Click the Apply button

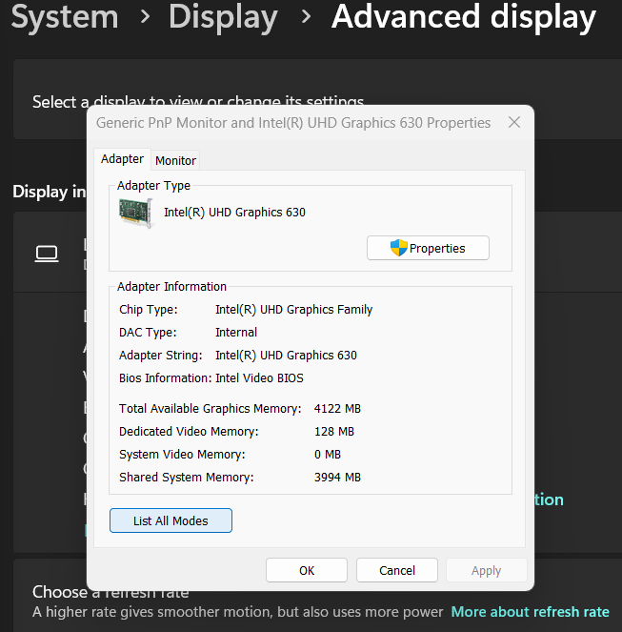(486, 570)
